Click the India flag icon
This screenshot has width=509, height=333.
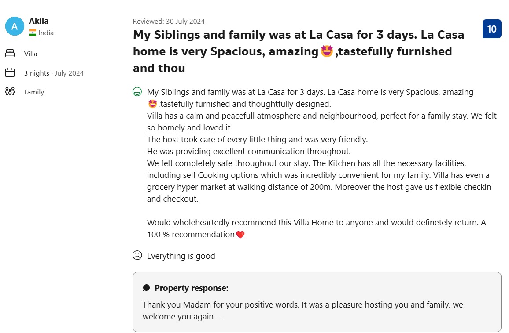point(33,33)
